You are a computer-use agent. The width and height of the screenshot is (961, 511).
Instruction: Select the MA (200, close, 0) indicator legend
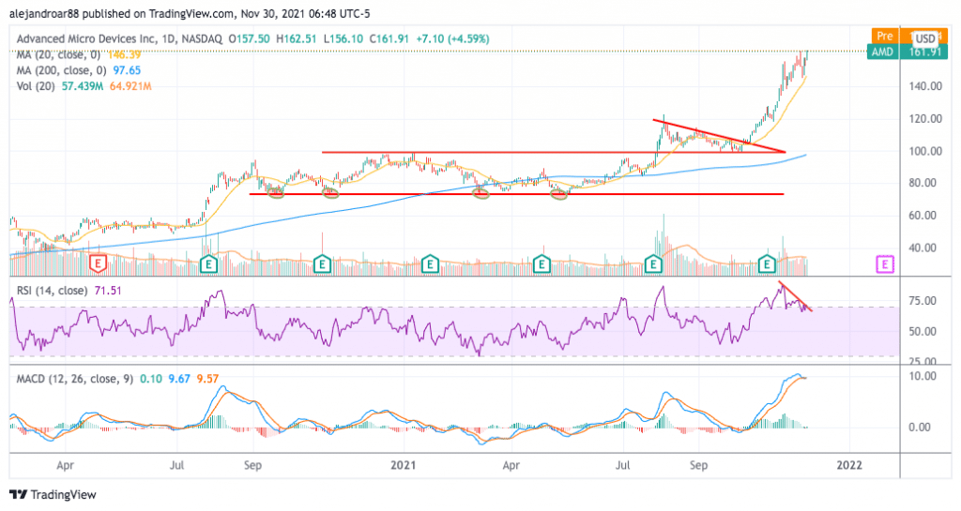point(62,70)
